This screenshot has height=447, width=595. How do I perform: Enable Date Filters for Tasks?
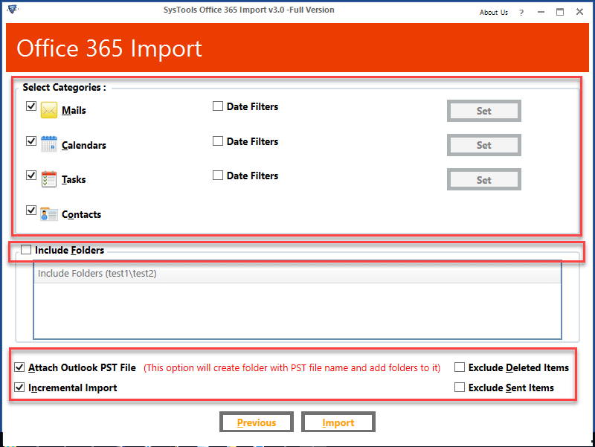coord(218,175)
